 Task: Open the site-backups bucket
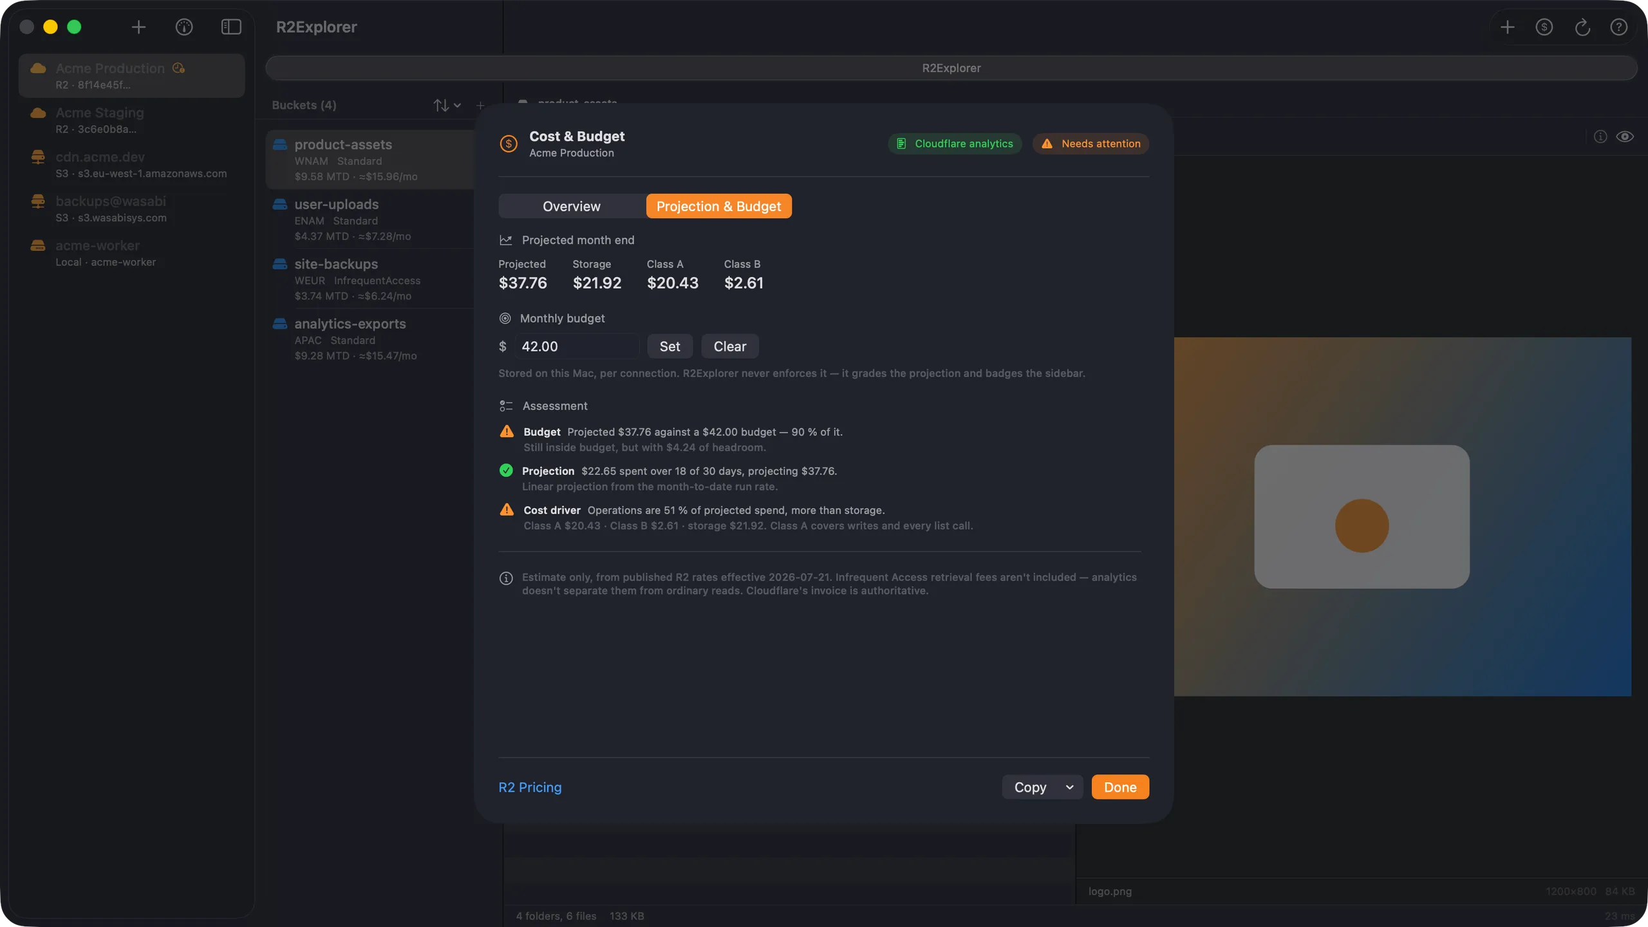371,279
